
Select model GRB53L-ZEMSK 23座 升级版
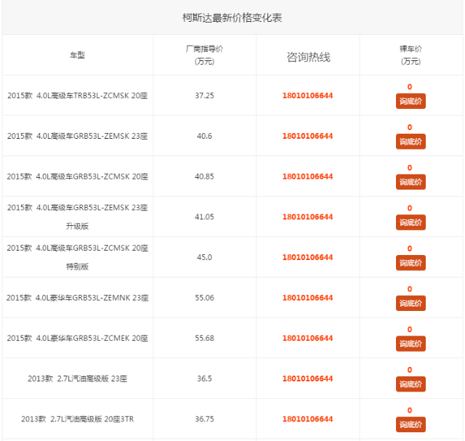78,217
